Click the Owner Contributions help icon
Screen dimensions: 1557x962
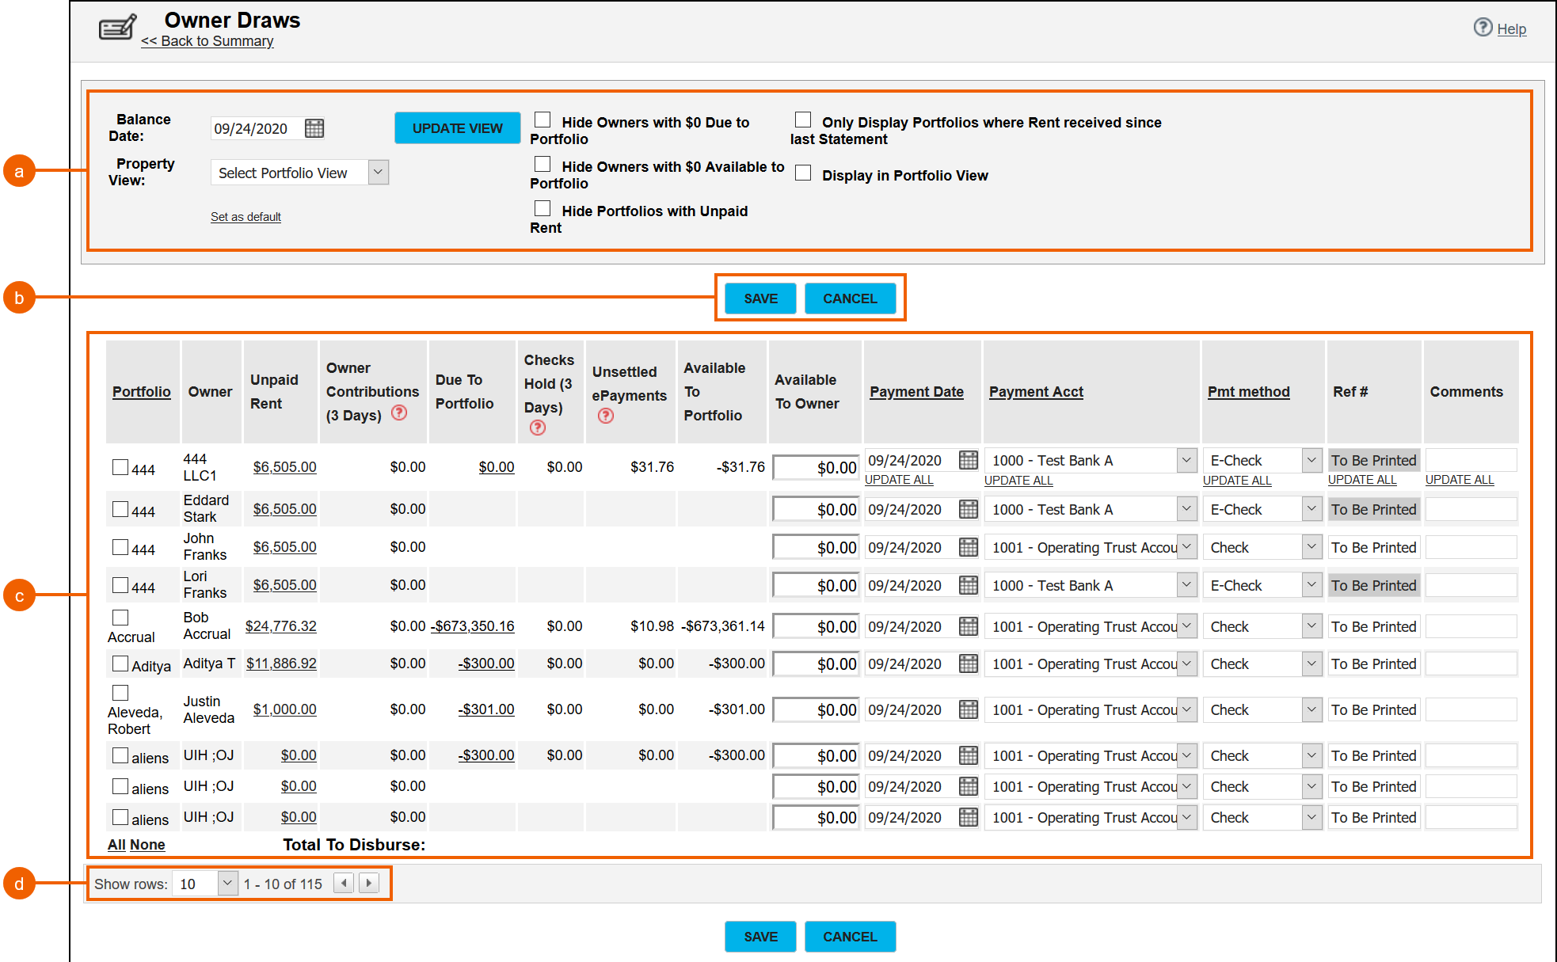400,413
